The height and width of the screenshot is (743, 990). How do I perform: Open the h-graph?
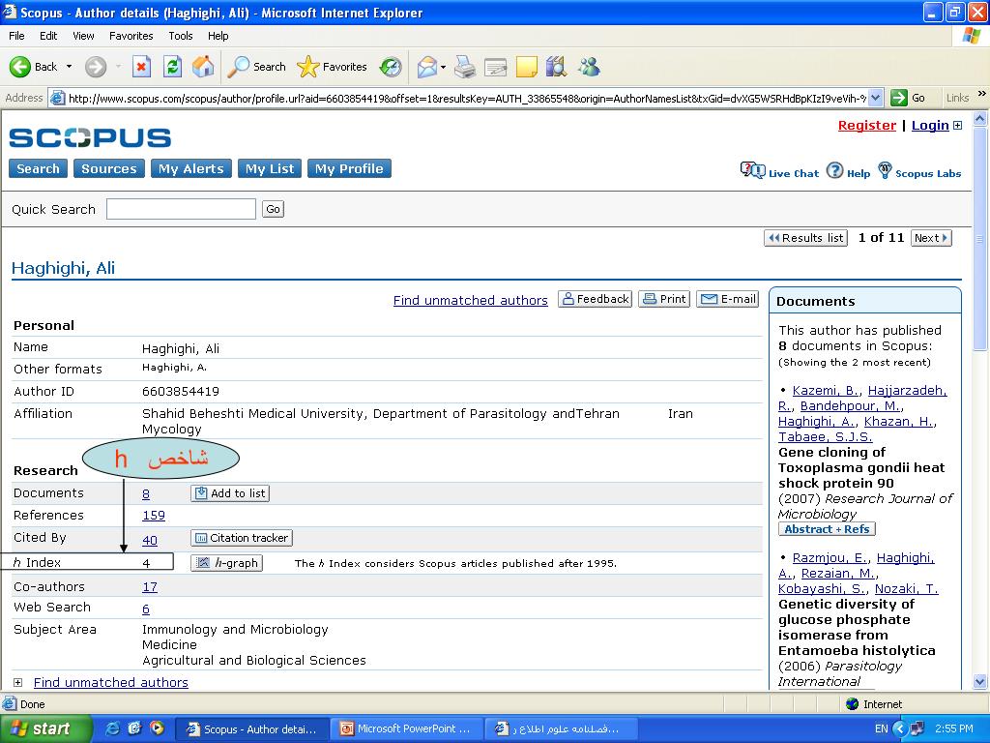tap(226, 563)
